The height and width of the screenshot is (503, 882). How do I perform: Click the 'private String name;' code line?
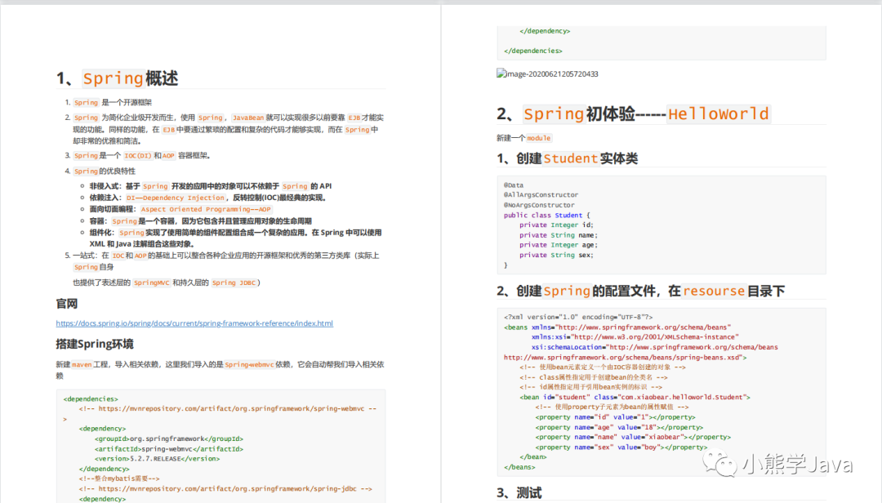tap(559, 234)
